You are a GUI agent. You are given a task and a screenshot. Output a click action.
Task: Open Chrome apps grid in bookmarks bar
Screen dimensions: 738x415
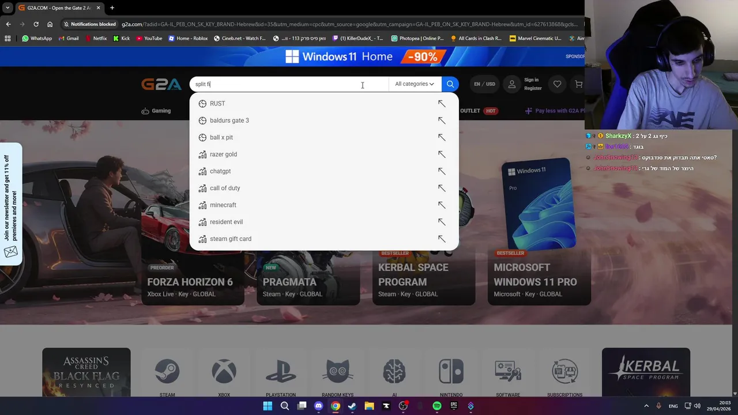tap(7, 39)
